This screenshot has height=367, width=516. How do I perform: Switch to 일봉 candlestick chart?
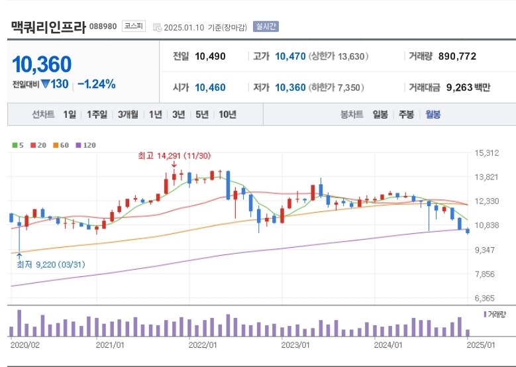tap(380, 115)
